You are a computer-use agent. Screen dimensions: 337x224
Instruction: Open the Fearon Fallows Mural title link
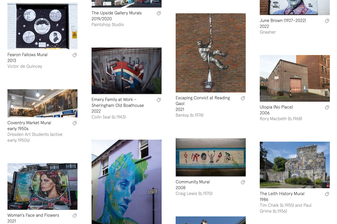coord(28,55)
